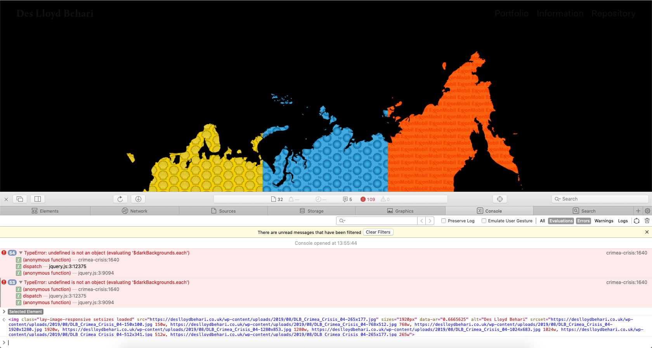Click the download web archive icon
This screenshot has height=348, width=652.
(138, 199)
